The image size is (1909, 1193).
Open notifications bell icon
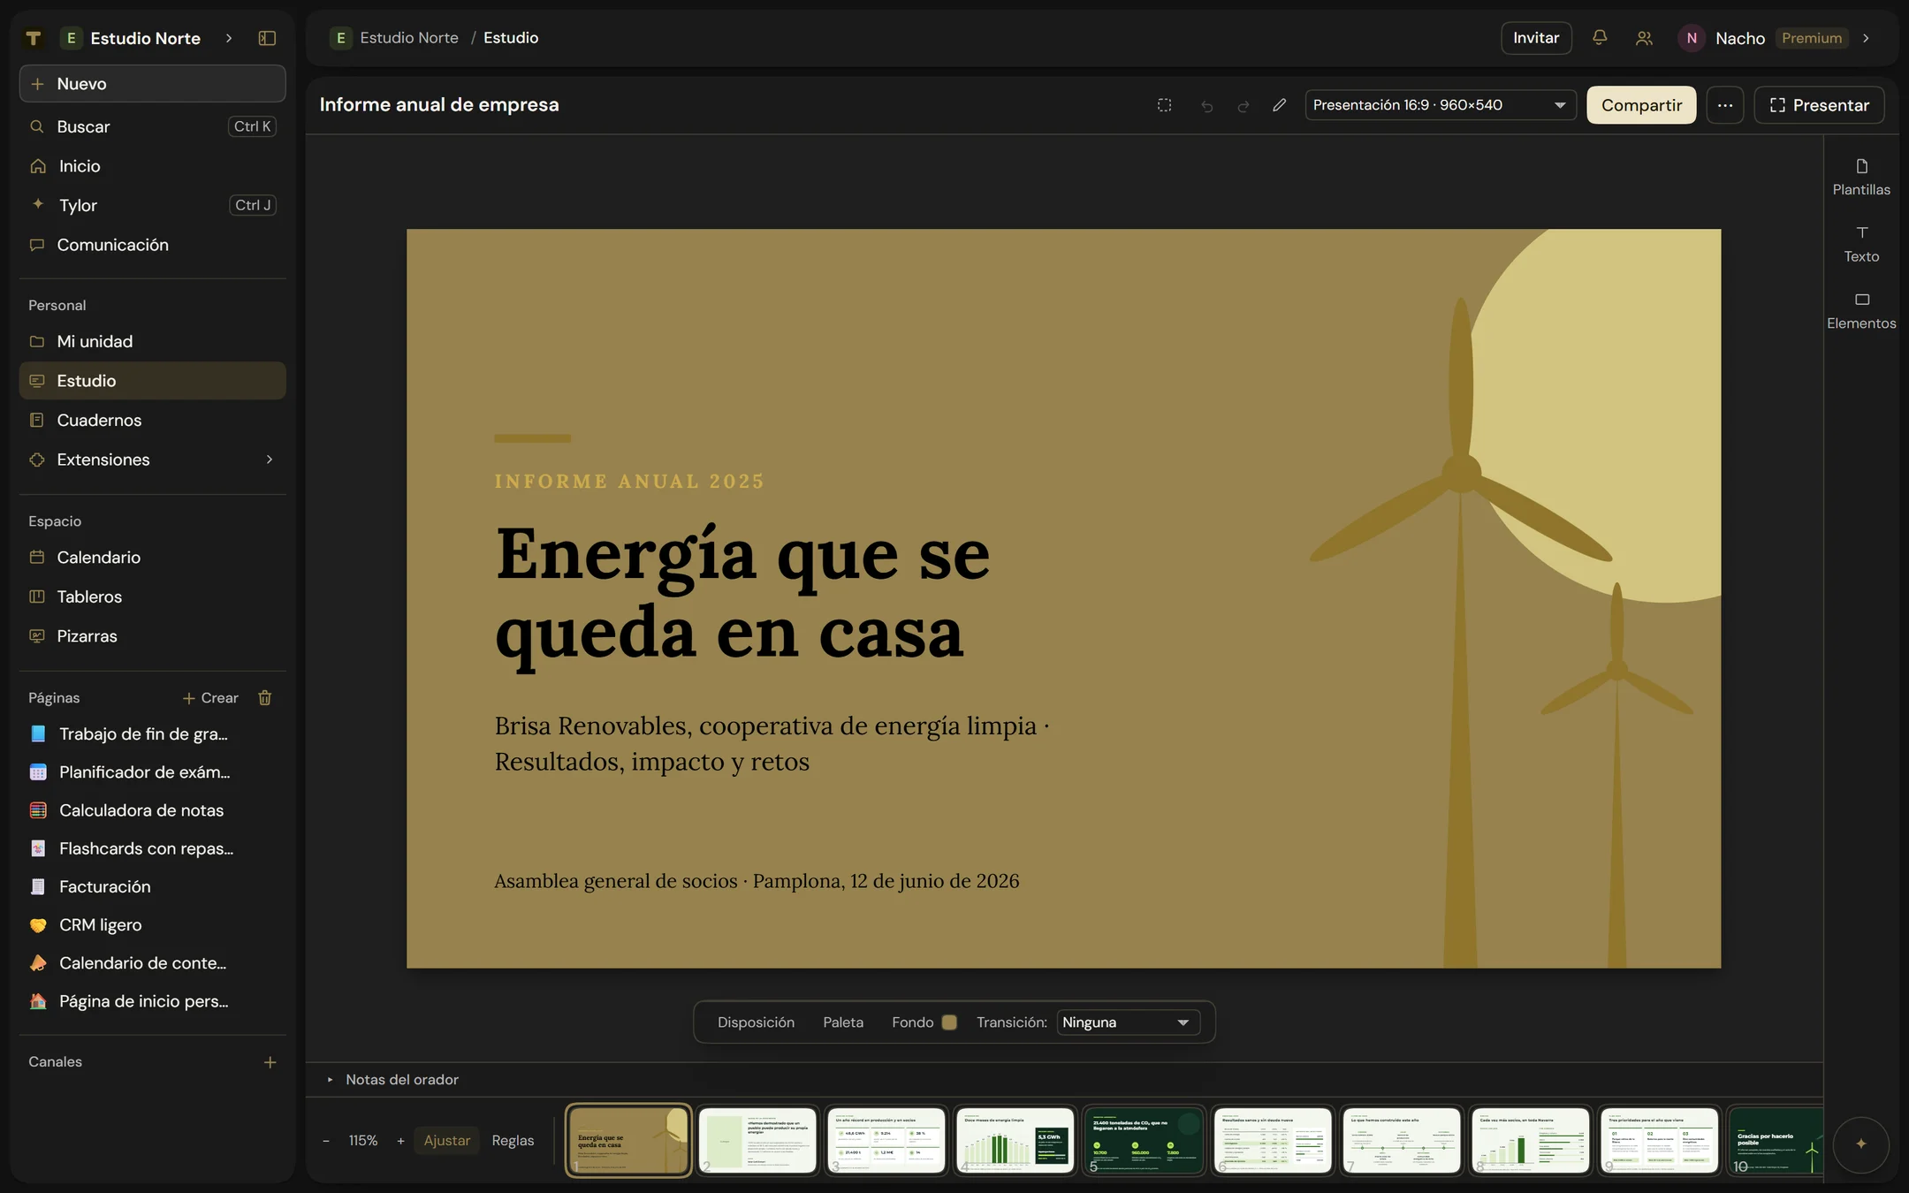[x=1599, y=38]
